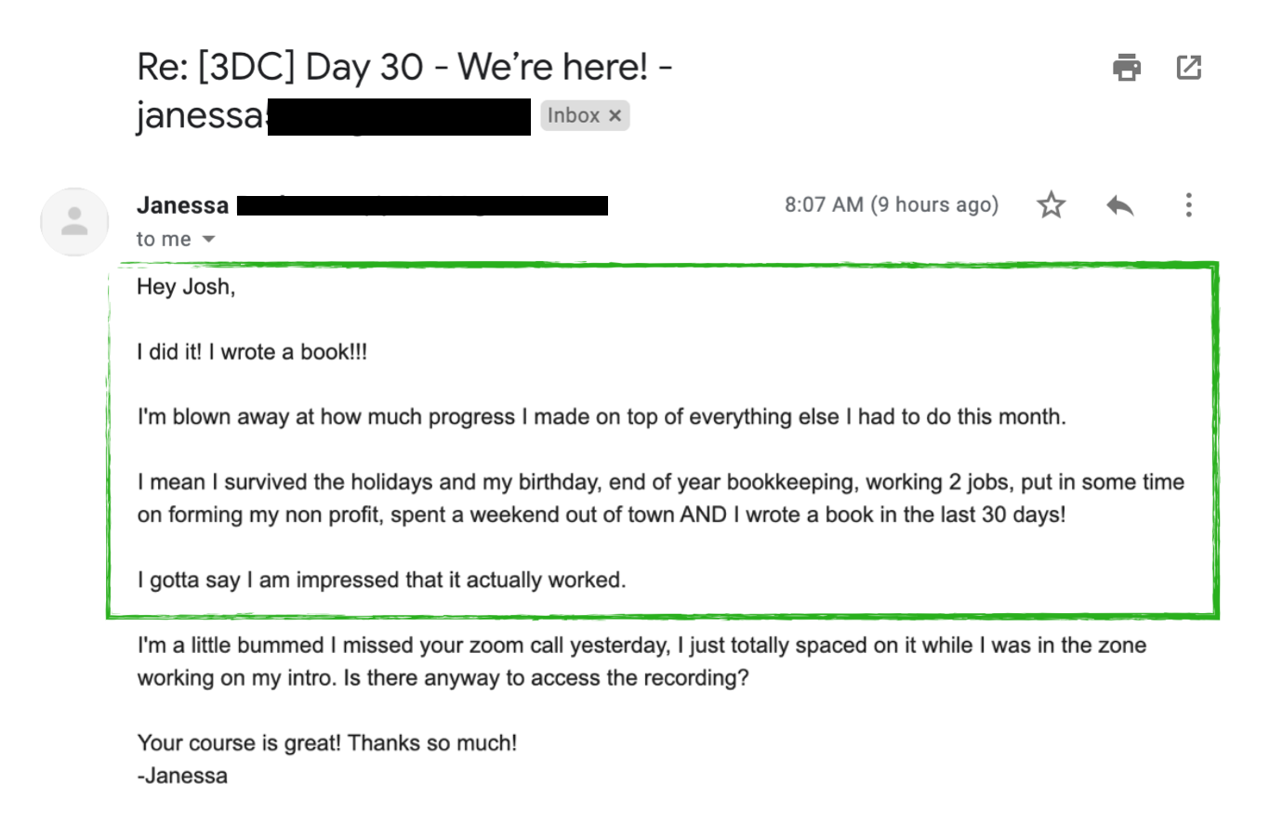
Task: Click the 'I did it! I wrote a book!!!' line
Action: pyautogui.click(x=252, y=352)
